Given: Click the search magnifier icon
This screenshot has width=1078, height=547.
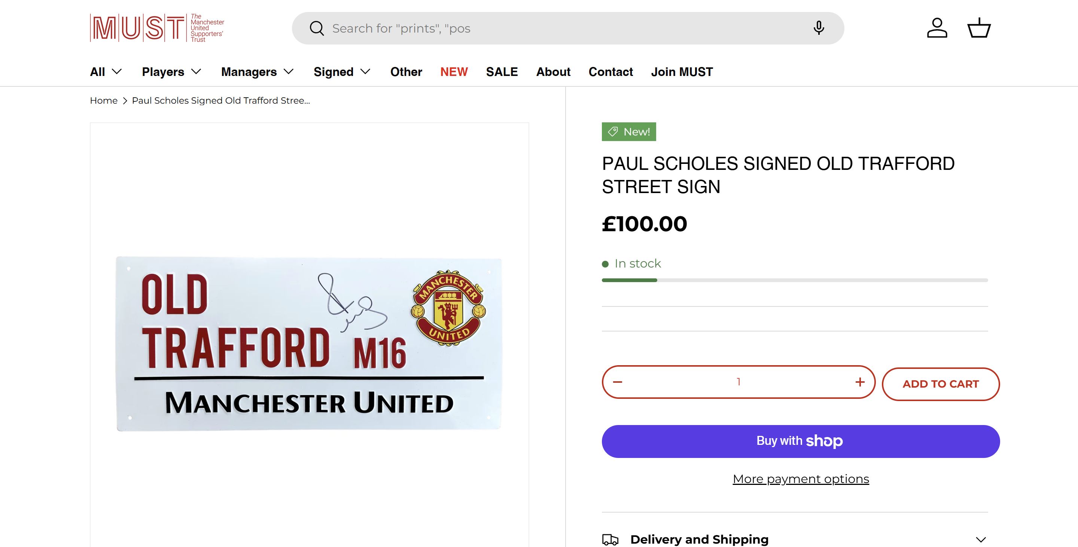Looking at the screenshot, I should click(316, 28).
